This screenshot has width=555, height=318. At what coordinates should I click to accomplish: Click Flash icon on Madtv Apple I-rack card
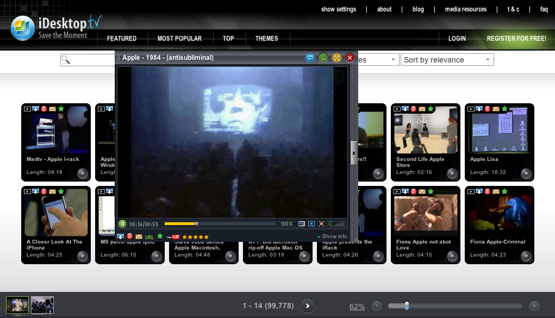point(44,109)
